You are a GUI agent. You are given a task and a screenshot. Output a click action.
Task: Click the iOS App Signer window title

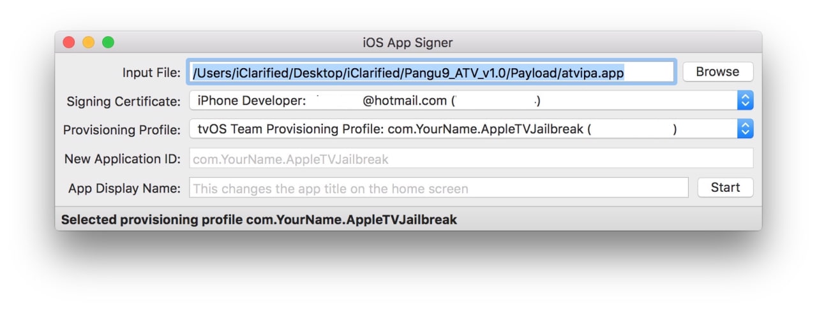point(407,43)
